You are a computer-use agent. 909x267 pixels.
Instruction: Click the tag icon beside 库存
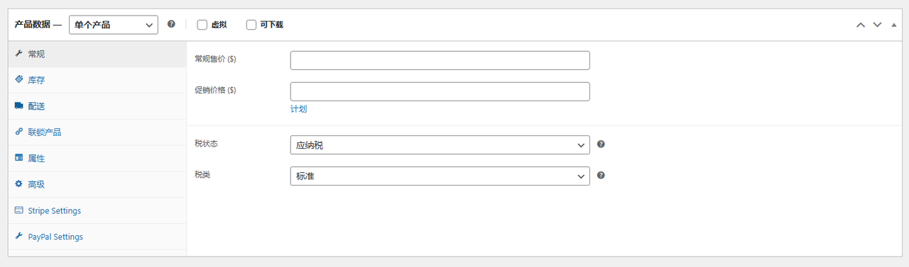point(18,80)
